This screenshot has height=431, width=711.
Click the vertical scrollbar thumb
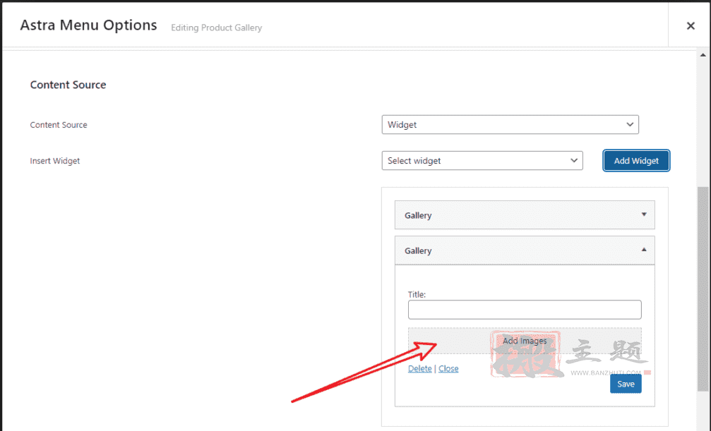(703, 289)
